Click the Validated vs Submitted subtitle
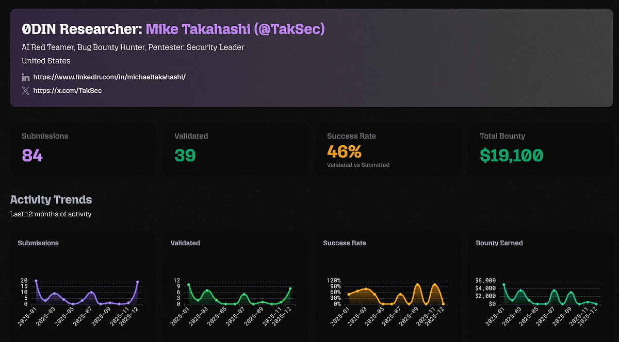 (x=358, y=165)
